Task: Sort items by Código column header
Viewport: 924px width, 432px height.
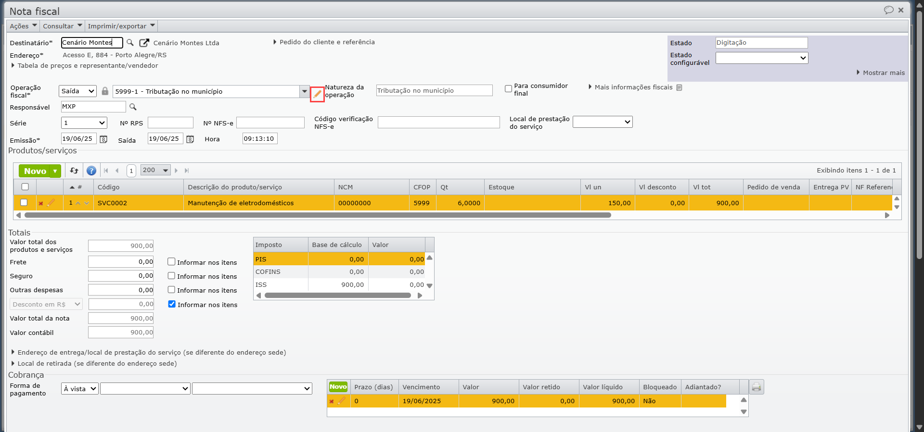Action: tap(139, 187)
